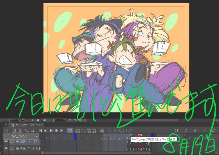Switch to the 四面図 tab

37,125
